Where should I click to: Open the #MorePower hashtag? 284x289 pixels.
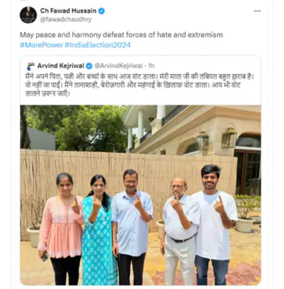point(41,45)
